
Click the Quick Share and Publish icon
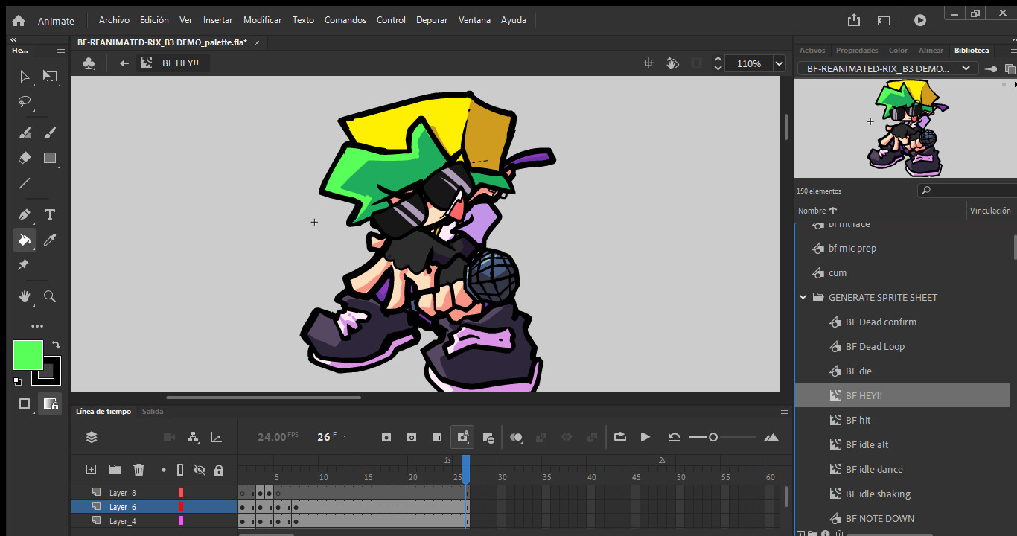coord(854,20)
